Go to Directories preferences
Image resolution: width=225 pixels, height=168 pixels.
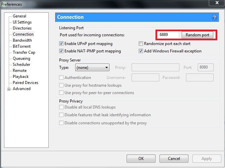(22, 28)
